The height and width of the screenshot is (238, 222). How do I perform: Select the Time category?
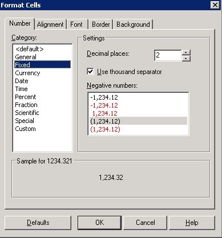[42, 89]
